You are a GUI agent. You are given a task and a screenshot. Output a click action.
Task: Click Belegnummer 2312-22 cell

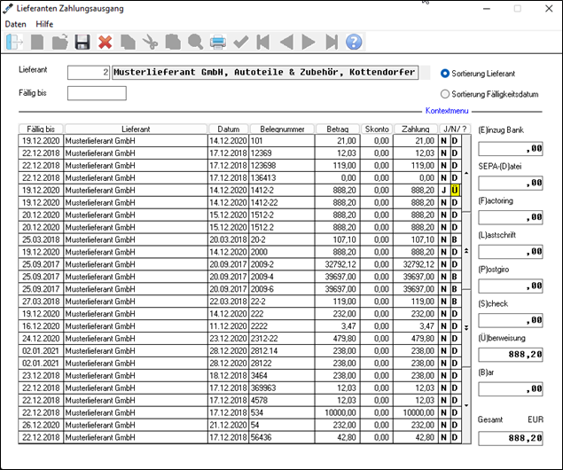click(x=282, y=339)
